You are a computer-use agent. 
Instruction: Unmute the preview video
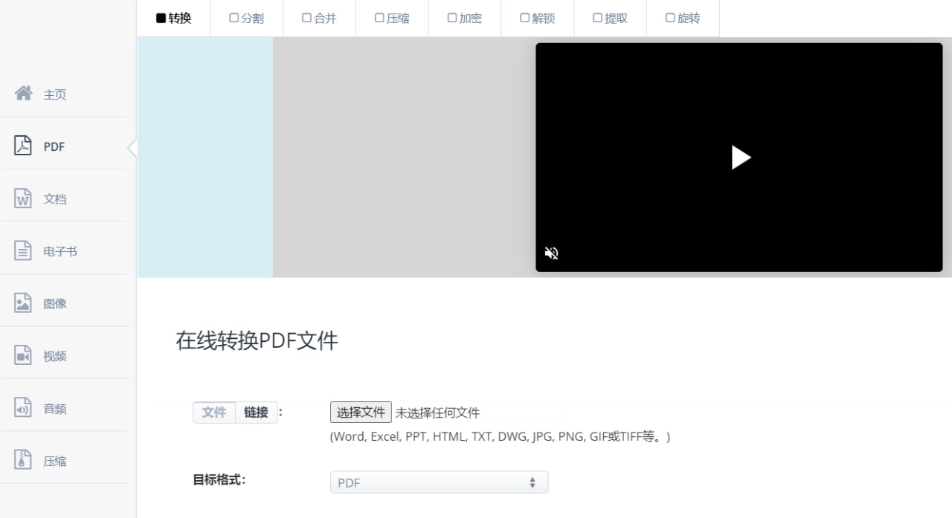551,253
